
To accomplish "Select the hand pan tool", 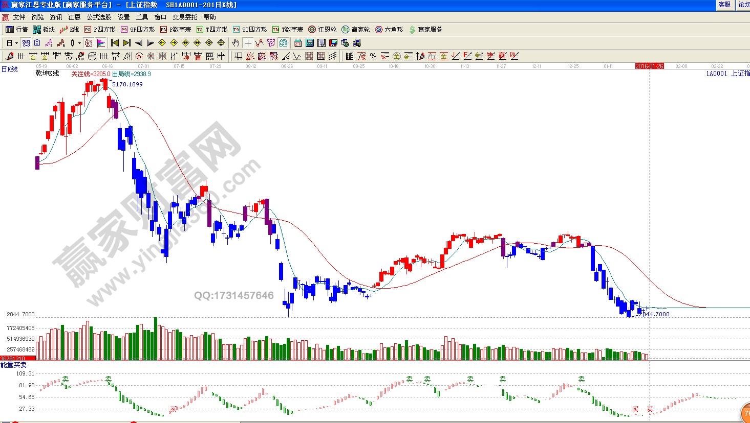I will pos(235,43).
